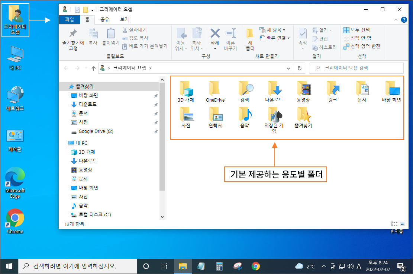
Task: Select 제어판 desktop icon
Action: click(15, 141)
